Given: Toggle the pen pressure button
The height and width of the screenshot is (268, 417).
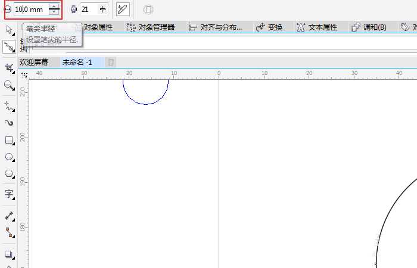Looking at the screenshot, I should [x=123, y=10].
